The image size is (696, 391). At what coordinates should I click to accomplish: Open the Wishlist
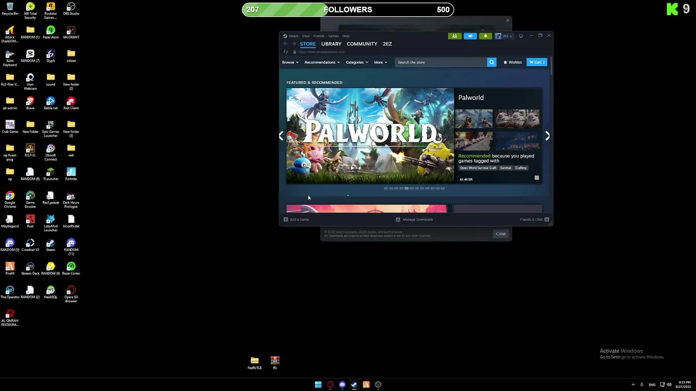tap(512, 62)
